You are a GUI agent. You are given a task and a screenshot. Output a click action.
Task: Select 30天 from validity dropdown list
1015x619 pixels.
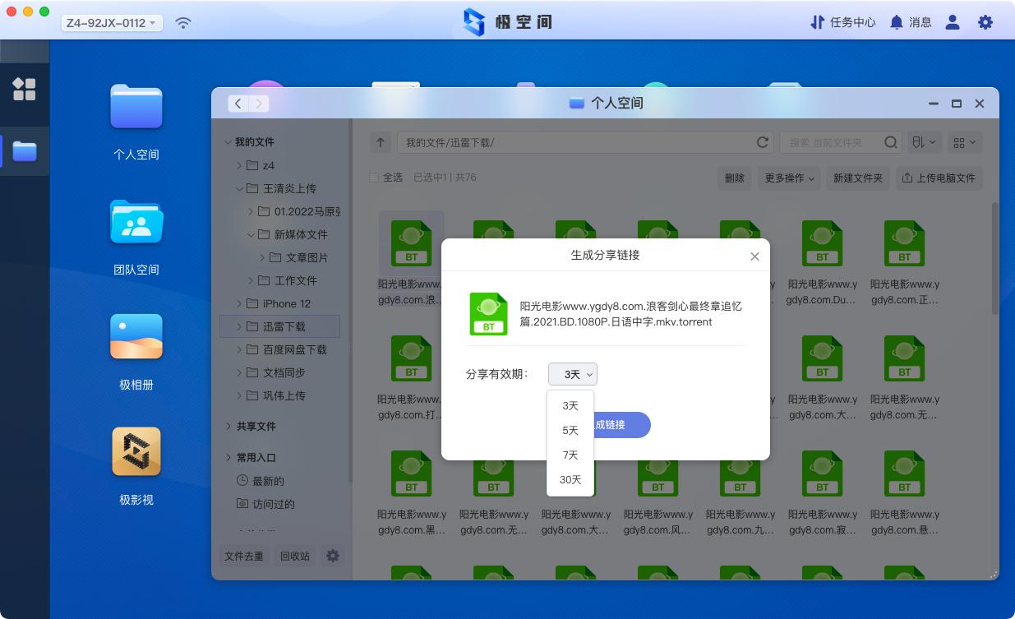[x=570, y=479]
